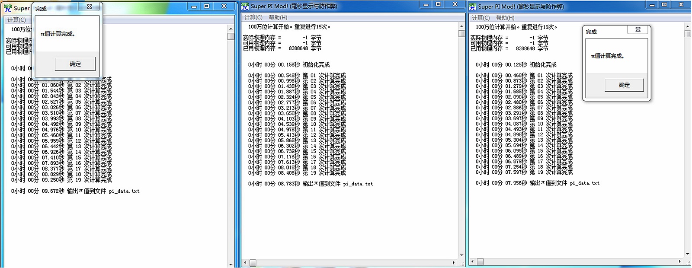
Task: Click the Super PI icon in the right window title bar
Action: [x=472, y=6]
